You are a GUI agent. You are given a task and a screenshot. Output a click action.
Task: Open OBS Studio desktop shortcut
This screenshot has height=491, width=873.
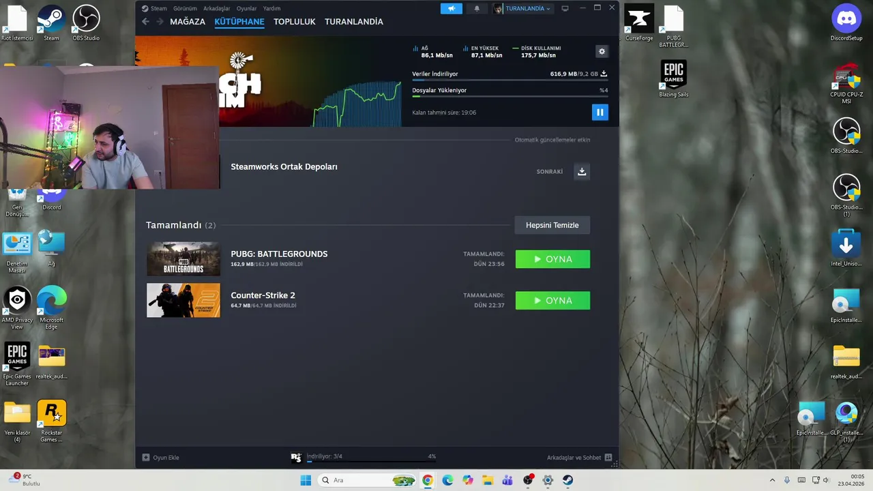point(86,23)
